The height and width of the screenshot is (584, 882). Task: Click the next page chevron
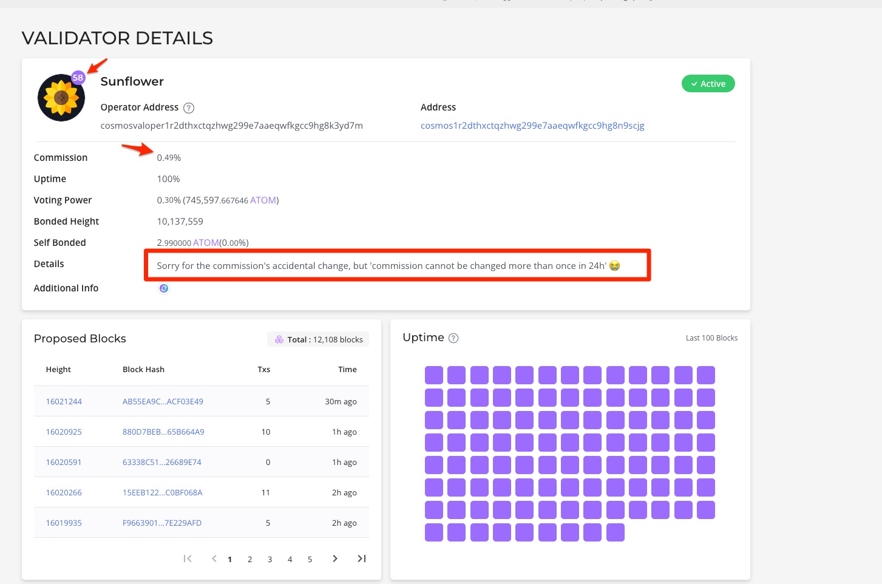(x=335, y=559)
